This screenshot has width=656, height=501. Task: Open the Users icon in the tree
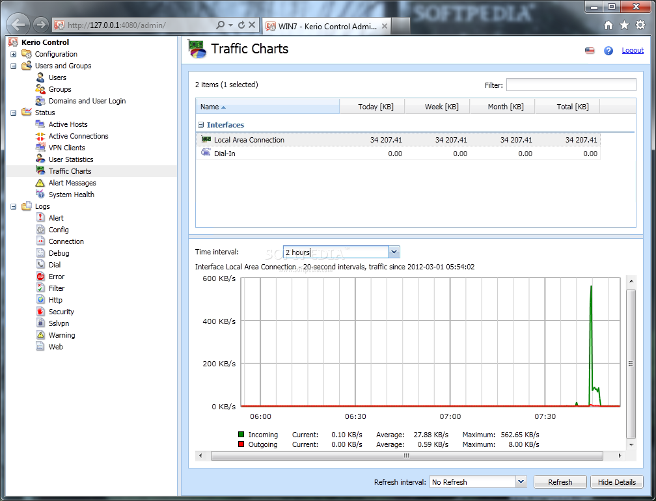[40, 77]
